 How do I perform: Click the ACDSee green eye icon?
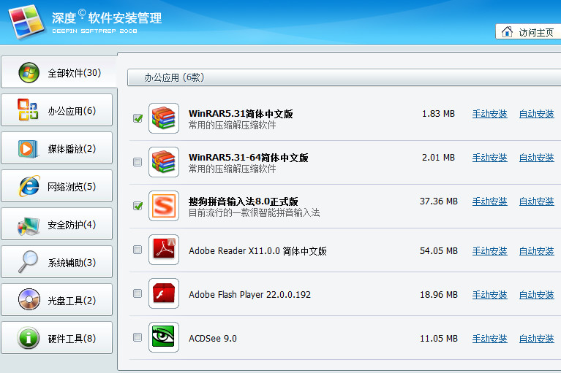pos(164,337)
